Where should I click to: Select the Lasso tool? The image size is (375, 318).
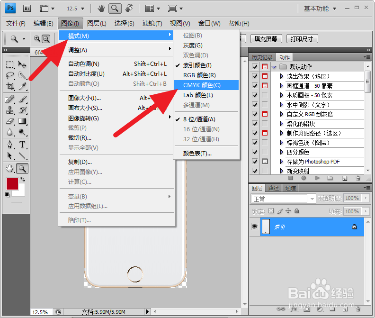coord(10,75)
